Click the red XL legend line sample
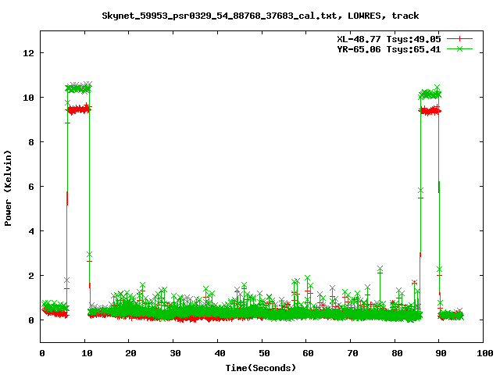Viewport: 500px width, 375px height. click(459, 39)
